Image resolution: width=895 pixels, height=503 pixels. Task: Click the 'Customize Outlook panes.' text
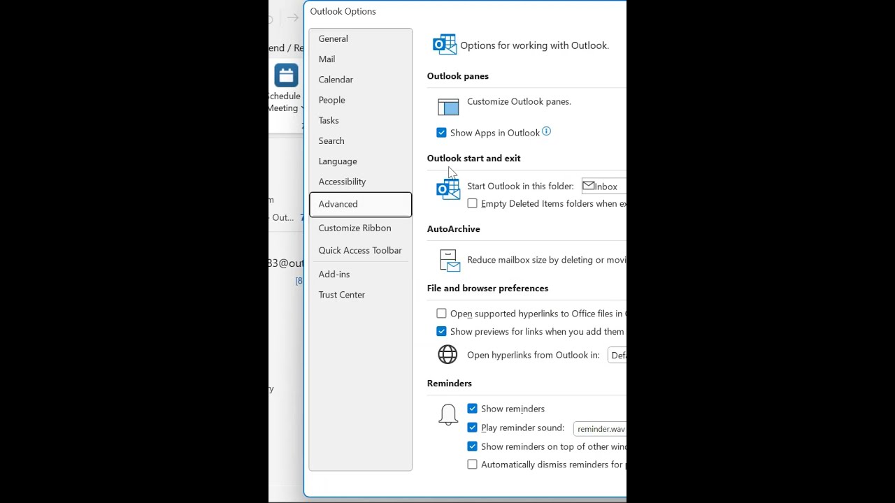coord(519,101)
